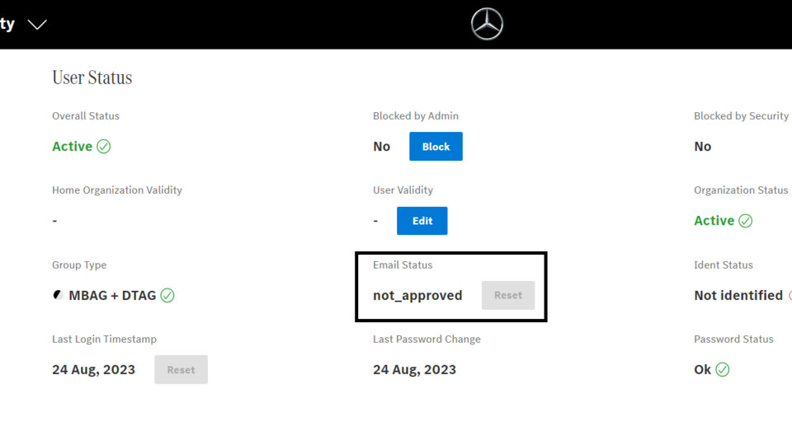Click the Not identified Ident Status value
This screenshot has height=445, width=792.
click(x=738, y=295)
